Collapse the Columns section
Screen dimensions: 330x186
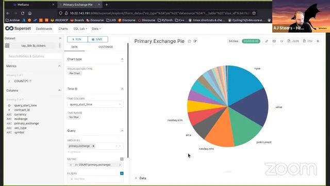59,90
